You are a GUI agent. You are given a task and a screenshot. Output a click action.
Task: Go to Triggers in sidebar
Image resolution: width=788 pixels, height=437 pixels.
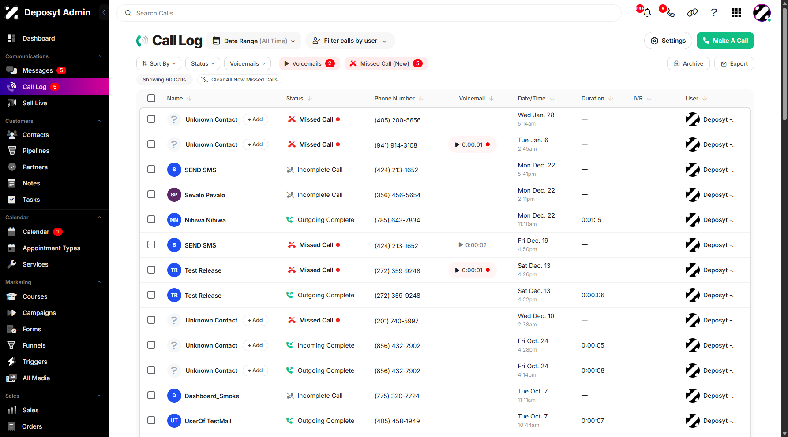(x=35, y=362)
